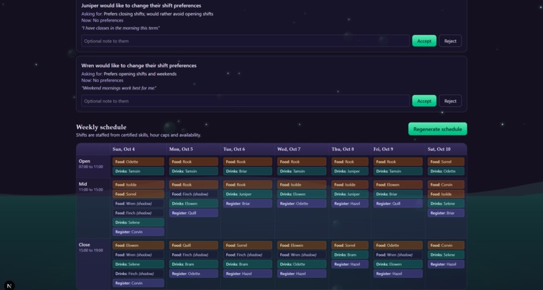Click Saturday Close shift 'Drinks: Selene'

click(446, 255)
